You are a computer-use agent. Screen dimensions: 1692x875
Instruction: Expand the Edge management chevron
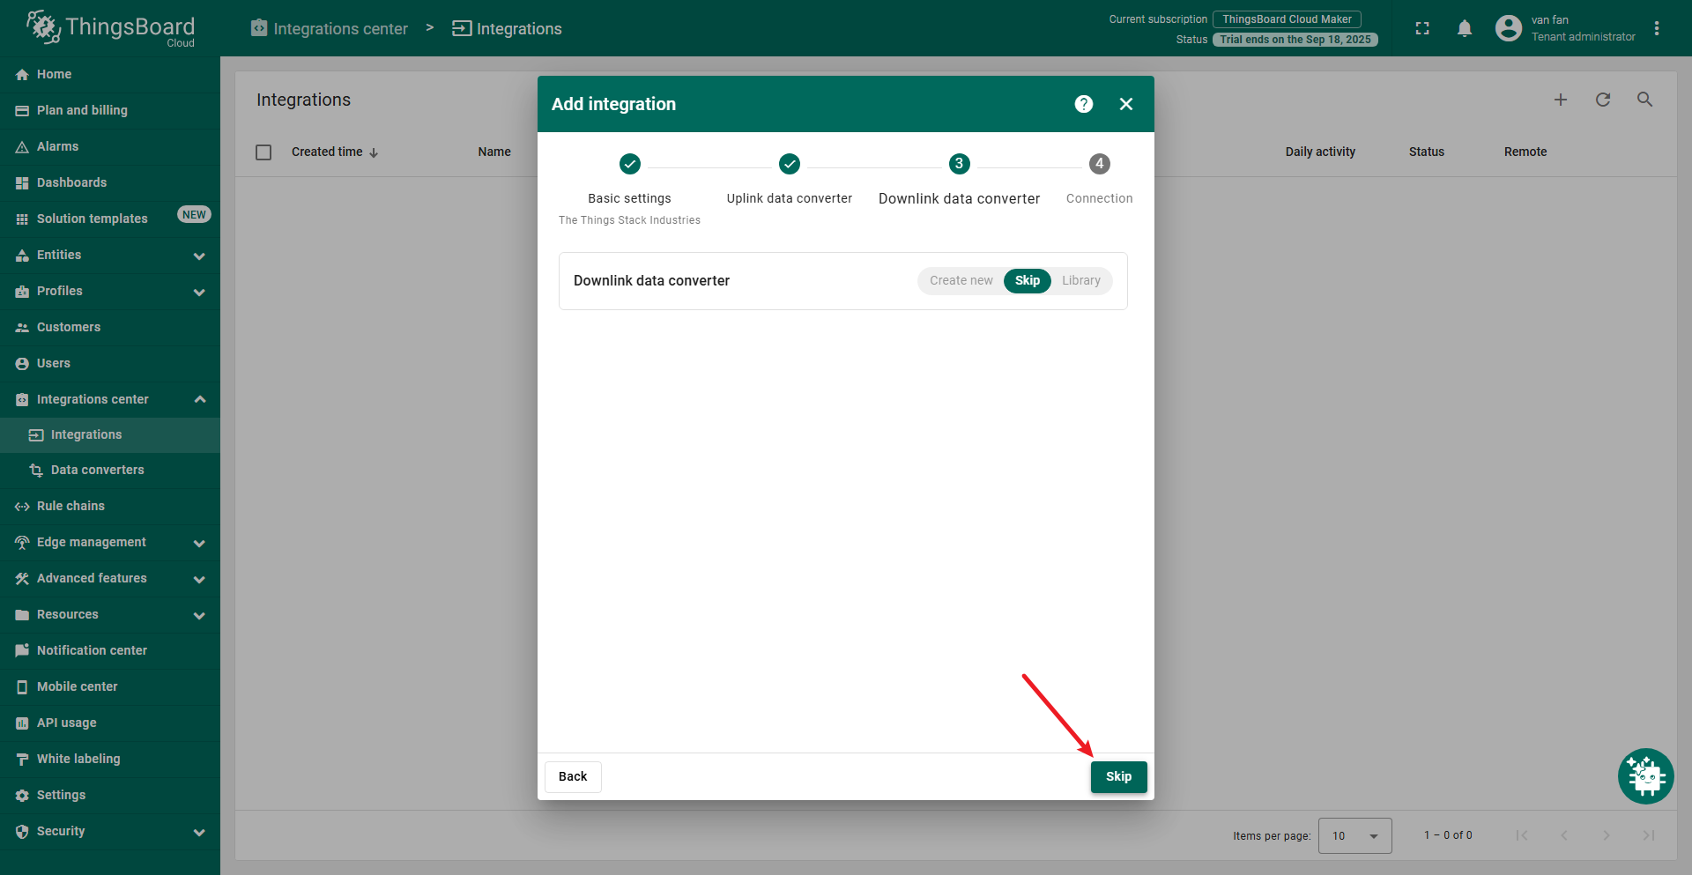199,543
